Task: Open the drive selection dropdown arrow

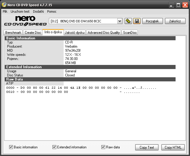Action: point(120,21)
